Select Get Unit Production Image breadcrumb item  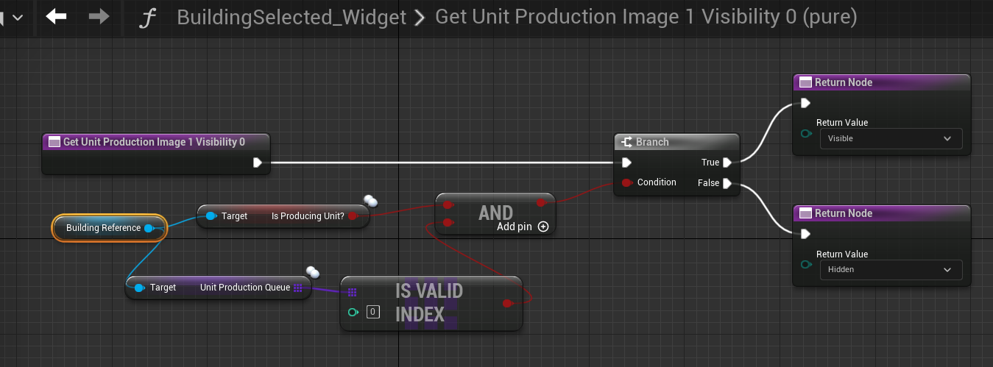click(x=646, y=17)
